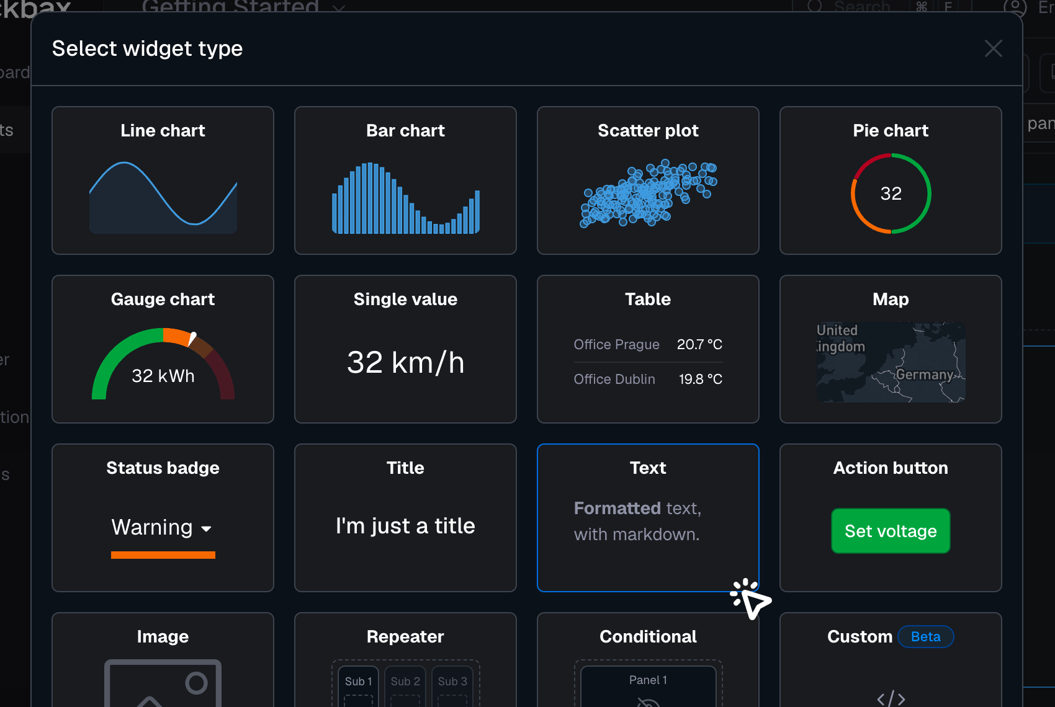This screenshot has height=707, width=1055.
Task: Click the 20.7 °C table value
Action: tap(699, 344)
